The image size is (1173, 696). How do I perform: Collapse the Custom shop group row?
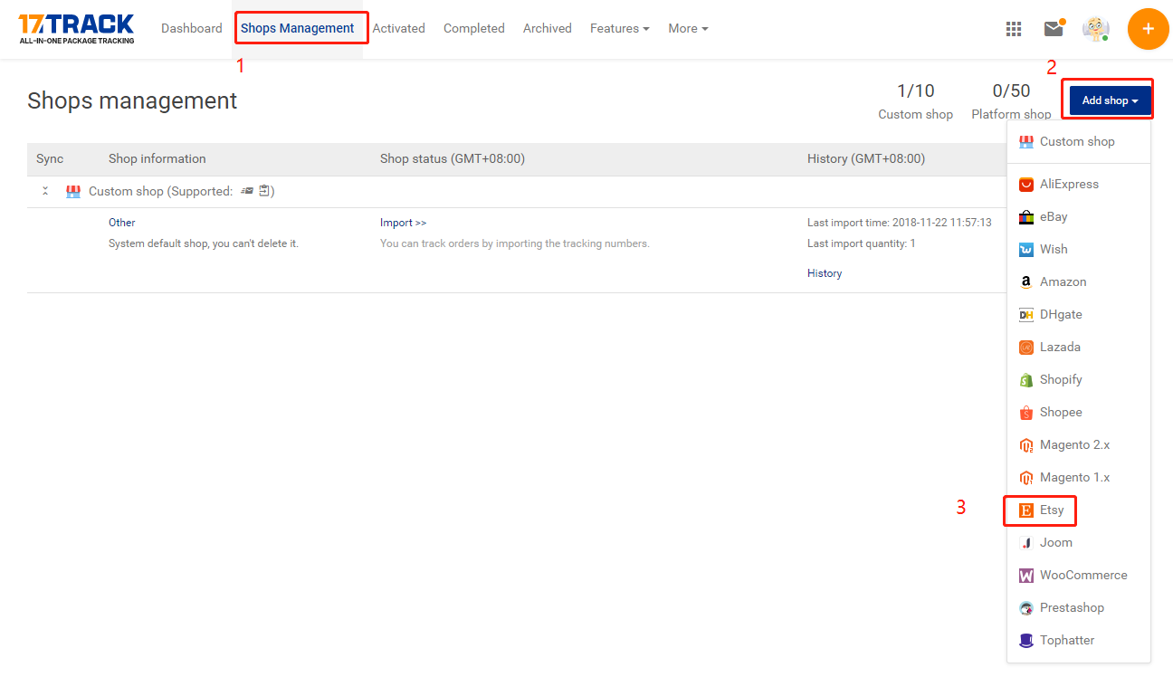[x=45, y=192]
